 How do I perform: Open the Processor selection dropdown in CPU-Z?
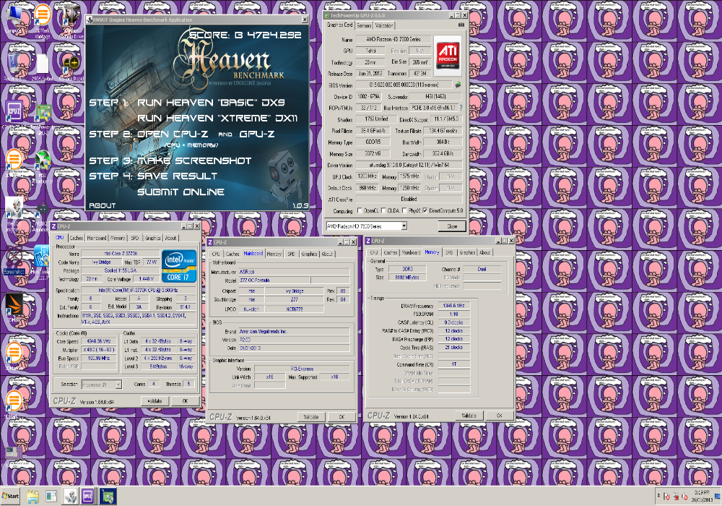[x=118, y=385]
